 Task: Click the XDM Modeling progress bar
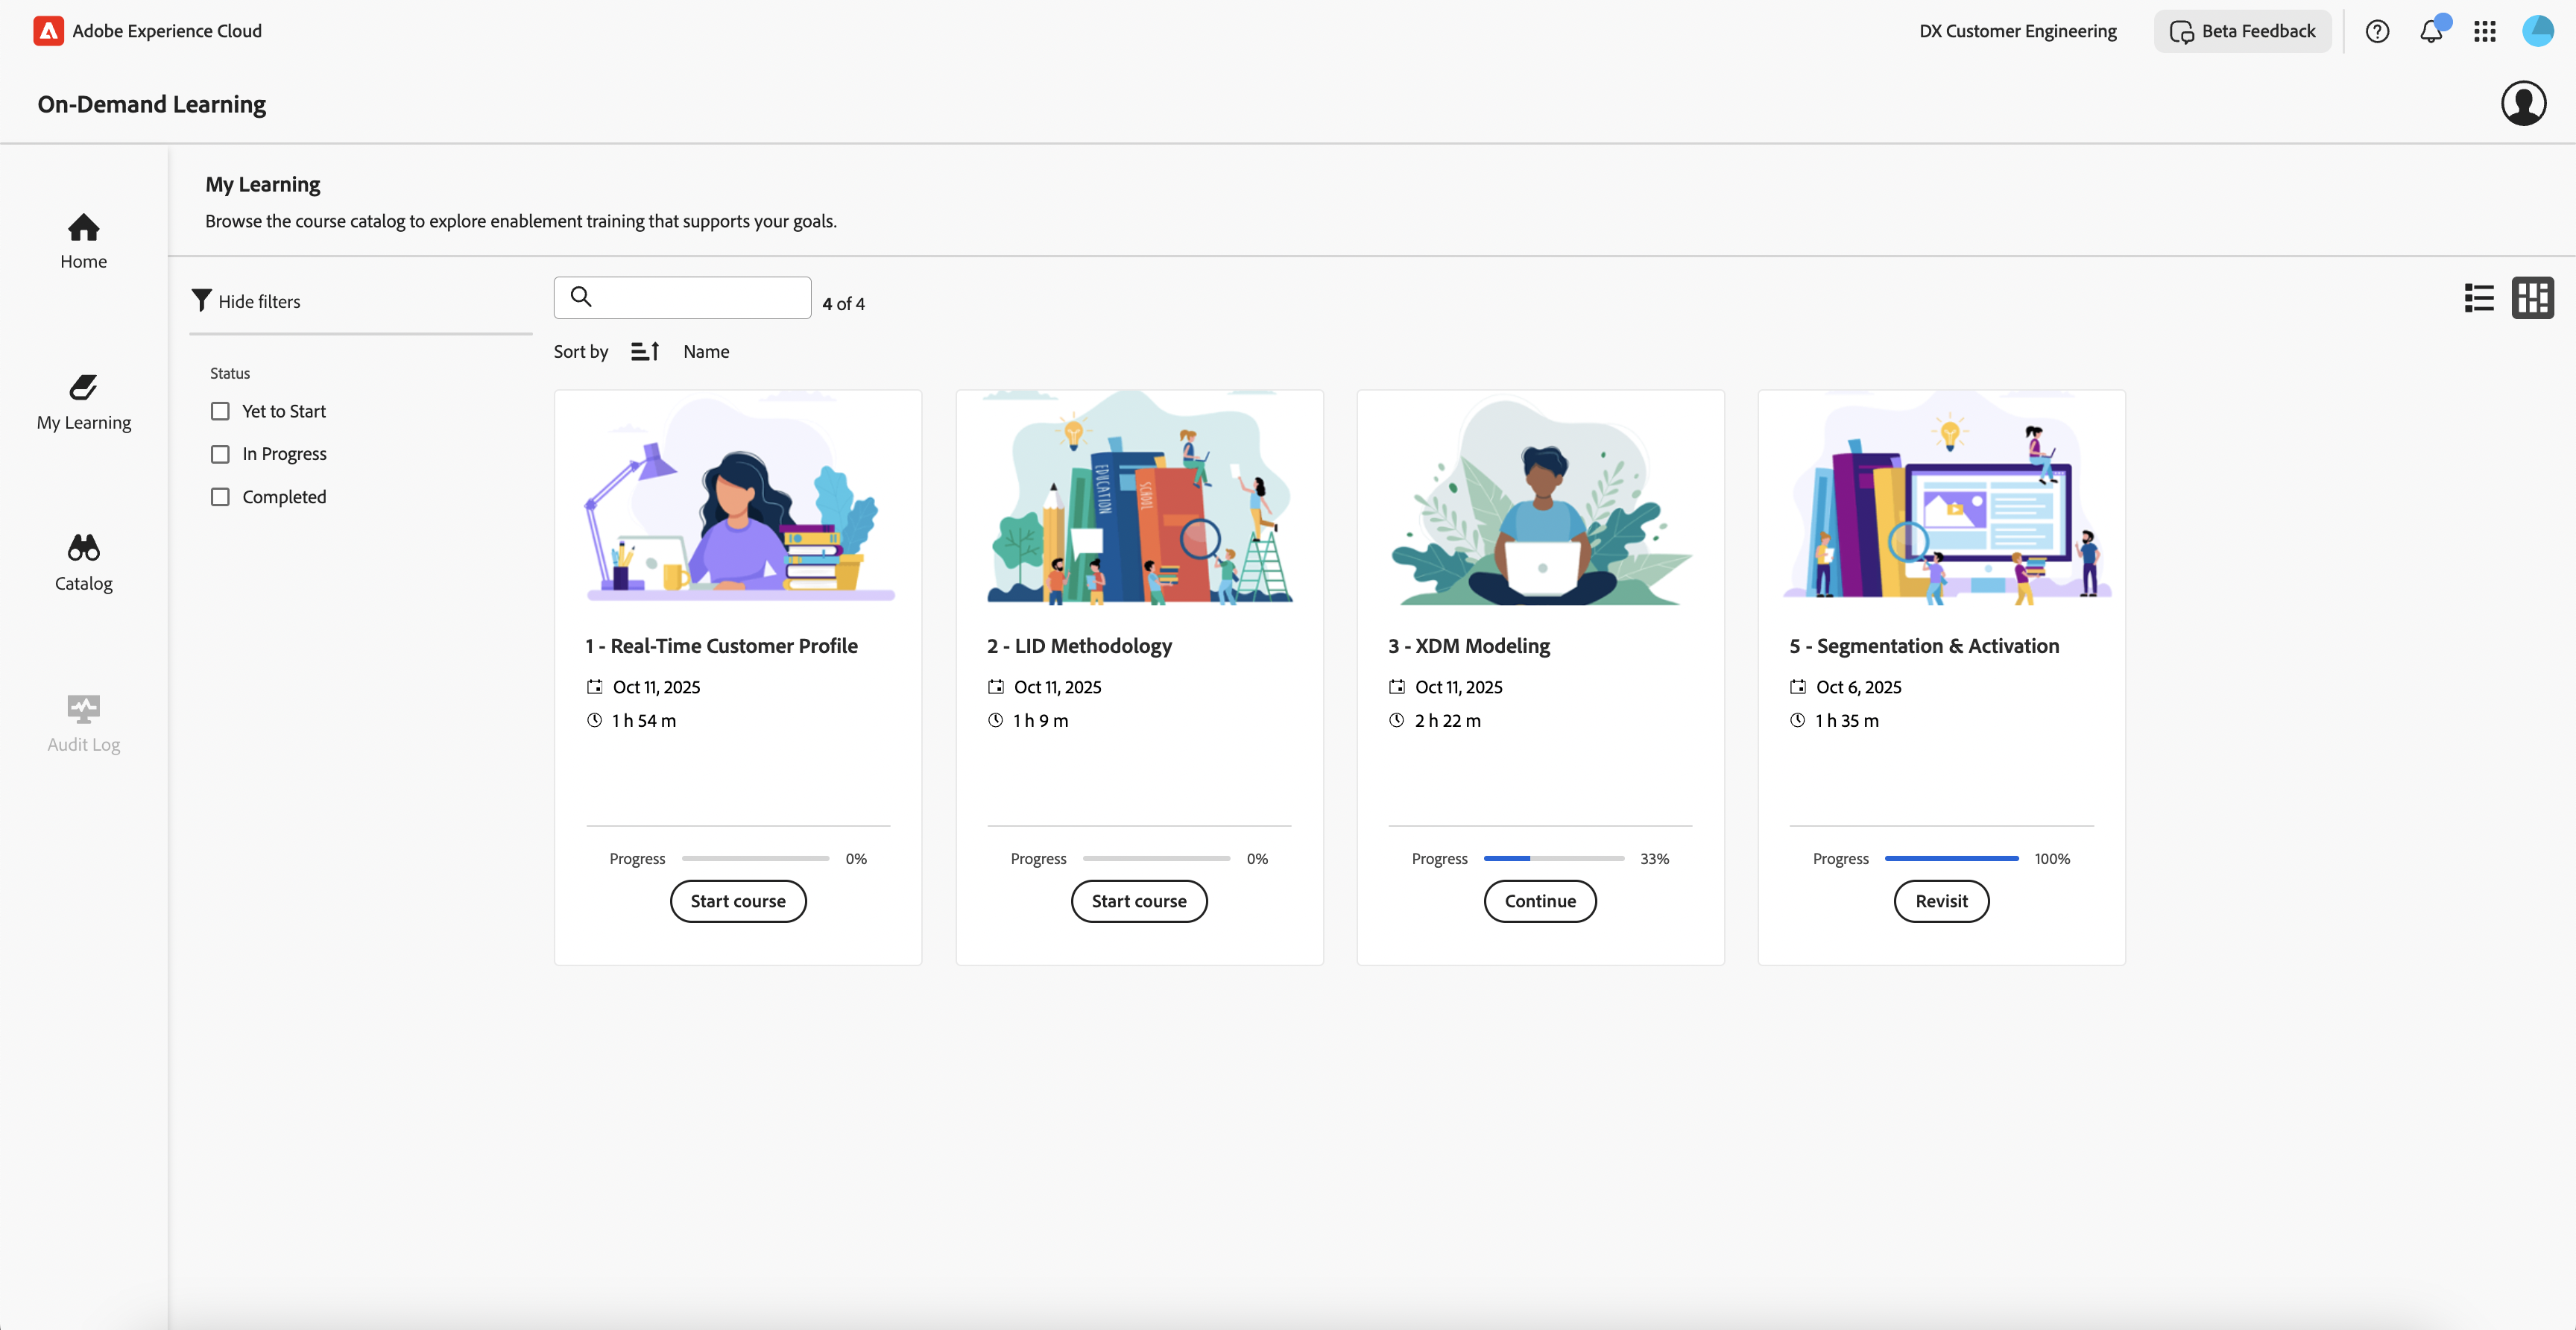coord(1553,858)
